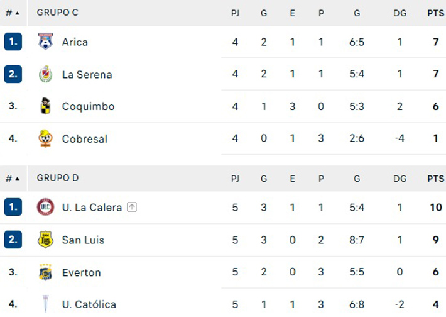Click the U. La Calera crest

click(x=45, y=207)
